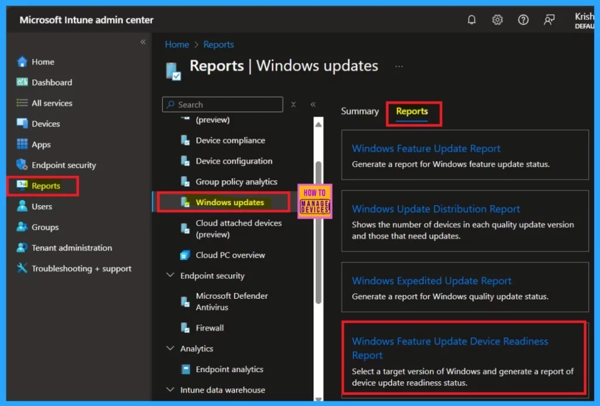
Task: Click the submenu scrollbar up arrow
Action: coord(318,124)
